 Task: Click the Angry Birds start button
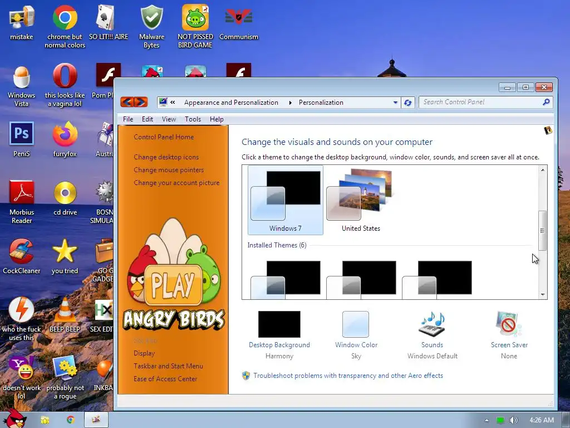coord(14,419)
